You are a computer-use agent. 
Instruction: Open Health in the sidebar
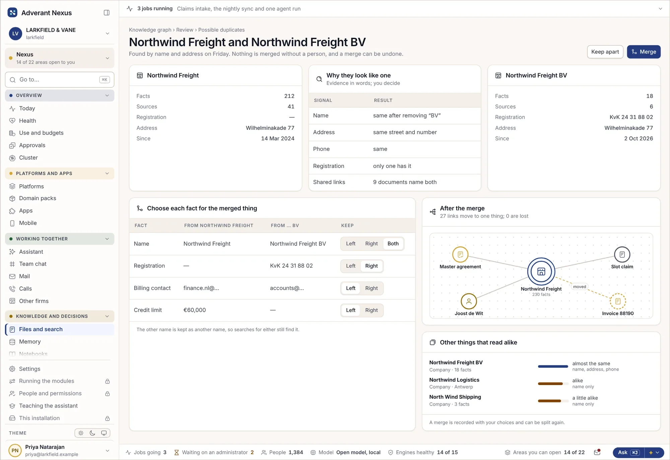coord(60,121)
